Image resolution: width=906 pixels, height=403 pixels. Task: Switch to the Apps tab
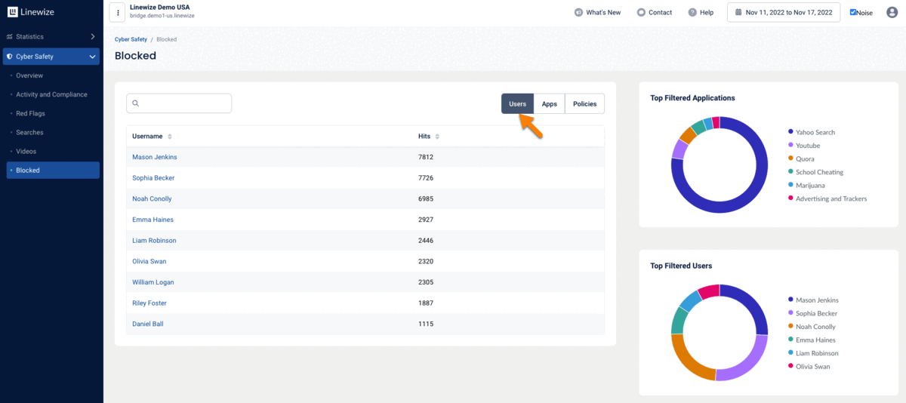pyautogui.click(x=550, y=103)
